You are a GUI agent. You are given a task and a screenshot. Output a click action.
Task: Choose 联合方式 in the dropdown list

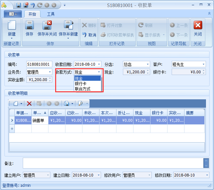[x=82, y=89]
